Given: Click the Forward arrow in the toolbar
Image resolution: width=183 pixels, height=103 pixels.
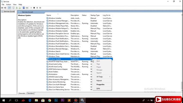Looking at the screenshot, I should [x=5, y=8].
